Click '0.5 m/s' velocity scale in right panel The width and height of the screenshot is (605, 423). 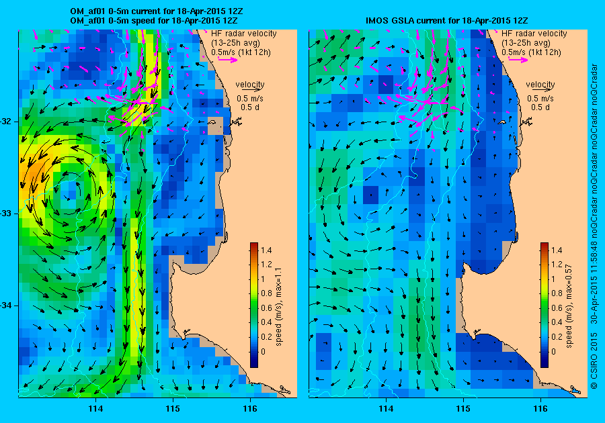click(x=540, y=99)
